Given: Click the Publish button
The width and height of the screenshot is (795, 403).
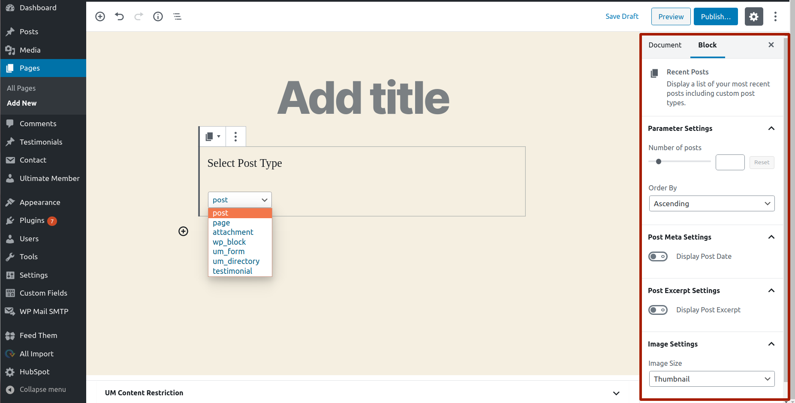Looking at the screenshot, I should pos(716,17).
